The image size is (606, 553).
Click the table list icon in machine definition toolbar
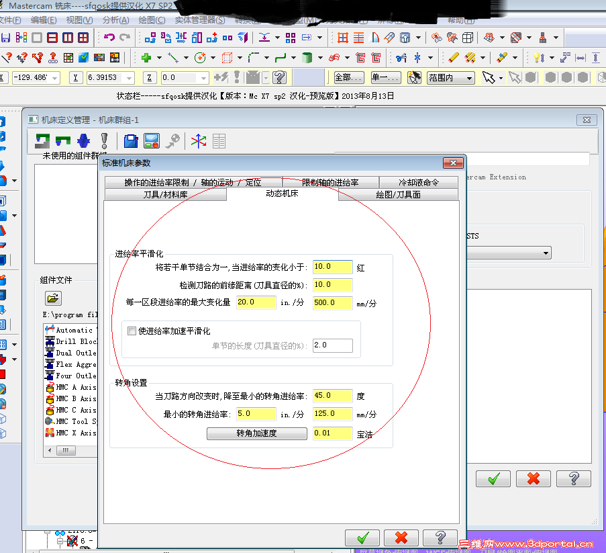click(x=219, y=141)
